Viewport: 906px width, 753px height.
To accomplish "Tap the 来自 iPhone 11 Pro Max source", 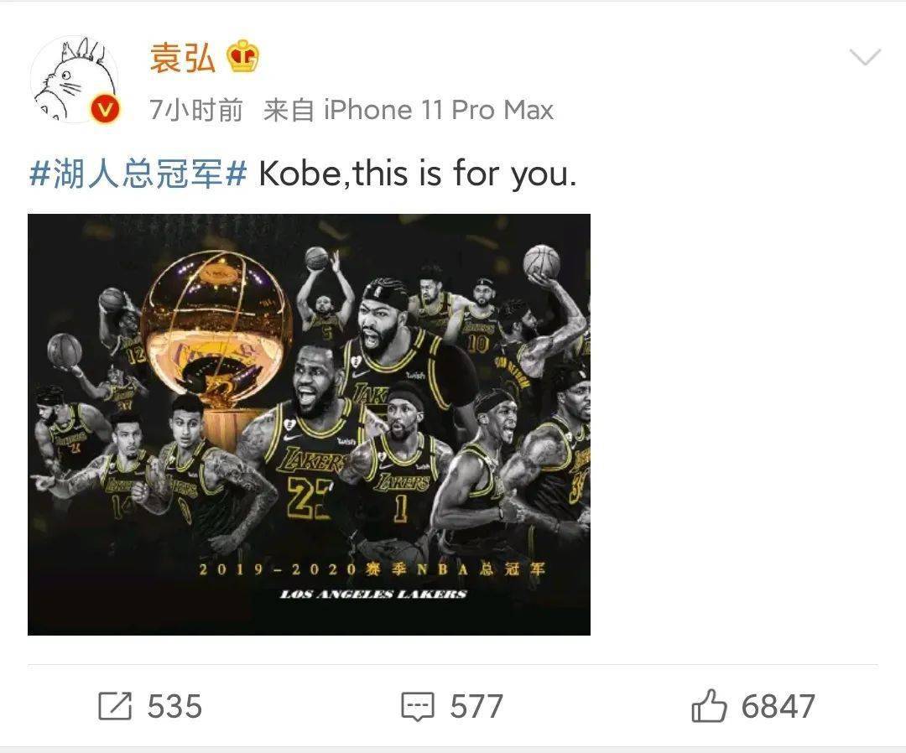I will 409,110.
